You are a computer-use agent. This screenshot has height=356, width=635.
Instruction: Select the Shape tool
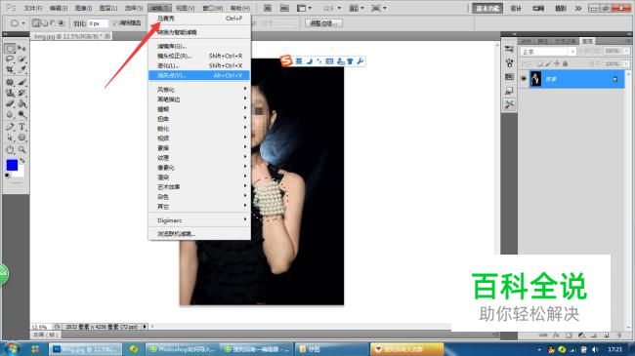click(21, 138)
